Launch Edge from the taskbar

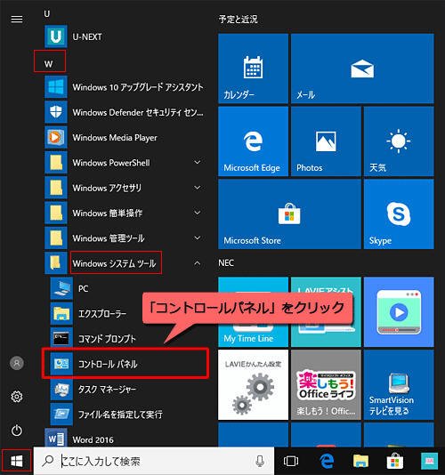click(x=327, y=461)
